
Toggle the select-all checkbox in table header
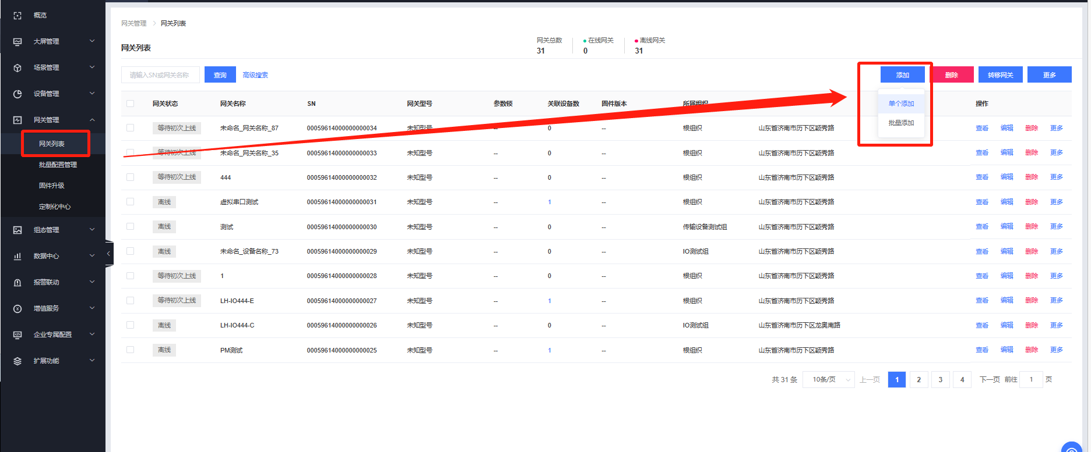(130, 104)
